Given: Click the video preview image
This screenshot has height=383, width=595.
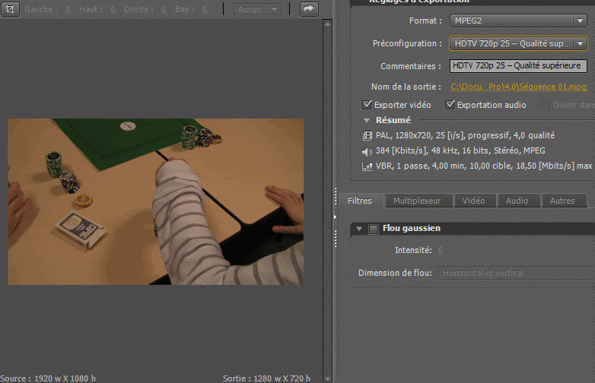Looking at the screenshot, I should (155, 201).
